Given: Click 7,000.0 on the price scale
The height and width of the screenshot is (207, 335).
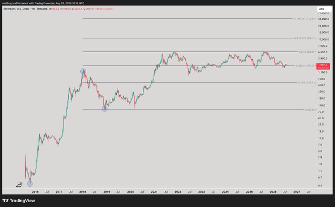Looking at the screenshot, I should click(323, 46).
